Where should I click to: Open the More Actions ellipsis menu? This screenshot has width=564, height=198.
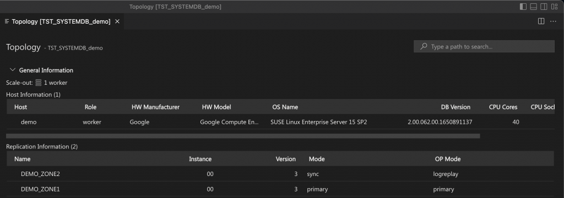(x=553, y=21)
